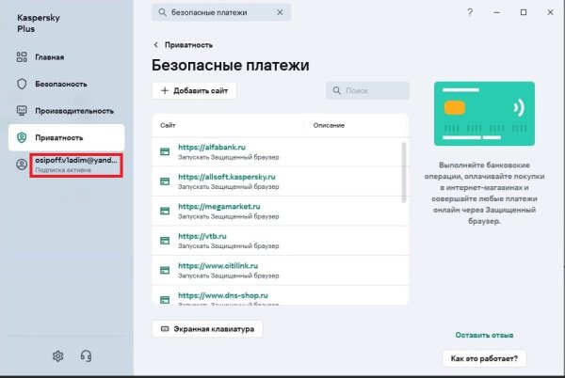Click the Сайт column header
Viewport: 565px width, 378px height.
[x=168, y=125]
